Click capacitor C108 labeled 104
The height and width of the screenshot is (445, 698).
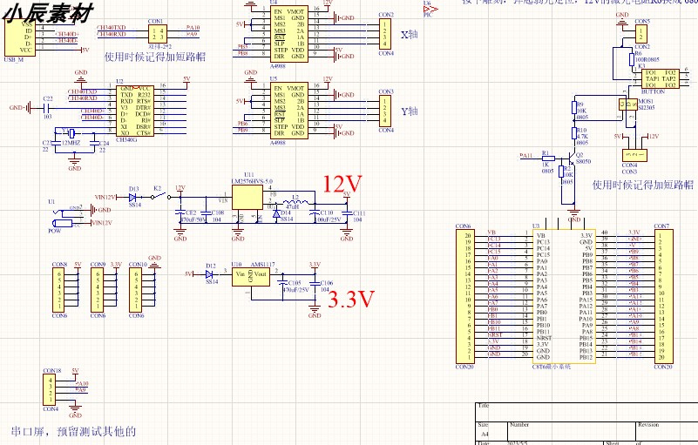[206, 213]
